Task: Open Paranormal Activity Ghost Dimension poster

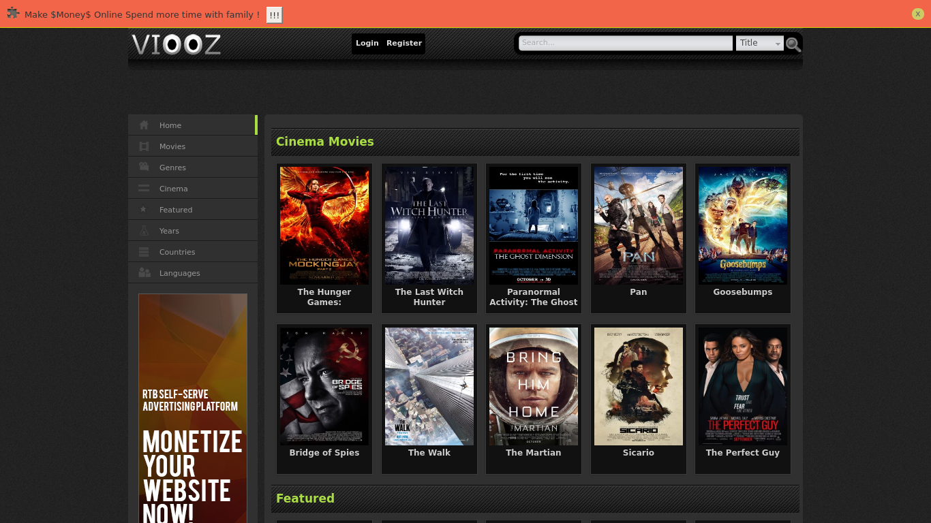Action: [x=534, y=225]
